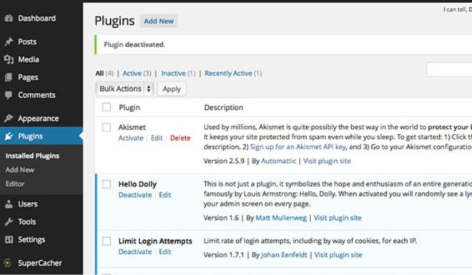Open Automattic author link

tap(278, 161)
